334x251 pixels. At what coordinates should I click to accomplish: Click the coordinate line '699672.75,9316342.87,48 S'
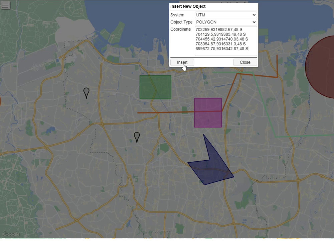(x=222, y=49)
